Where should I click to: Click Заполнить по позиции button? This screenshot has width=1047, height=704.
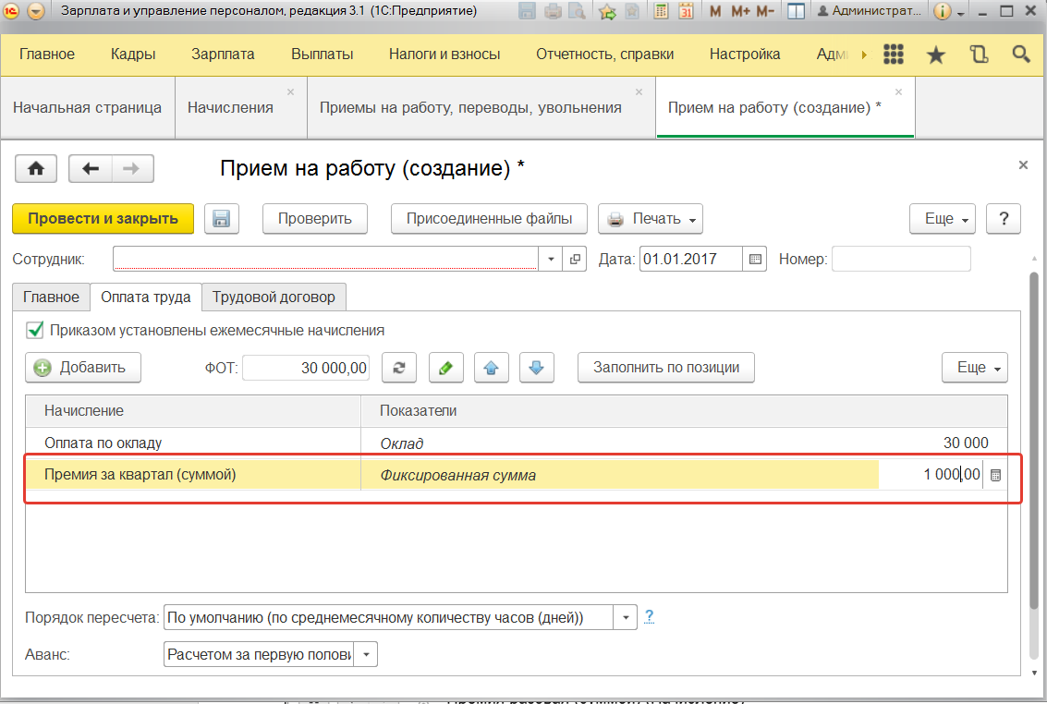[666, 368]
